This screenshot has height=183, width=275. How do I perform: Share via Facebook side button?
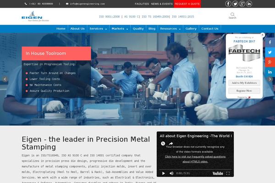[x=270, y=42]
